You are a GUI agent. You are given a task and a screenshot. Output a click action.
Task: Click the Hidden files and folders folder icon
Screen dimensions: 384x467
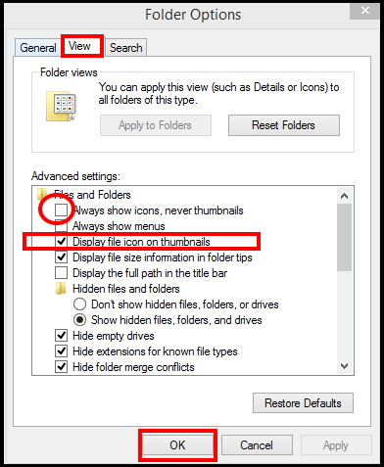coord(61,289)
